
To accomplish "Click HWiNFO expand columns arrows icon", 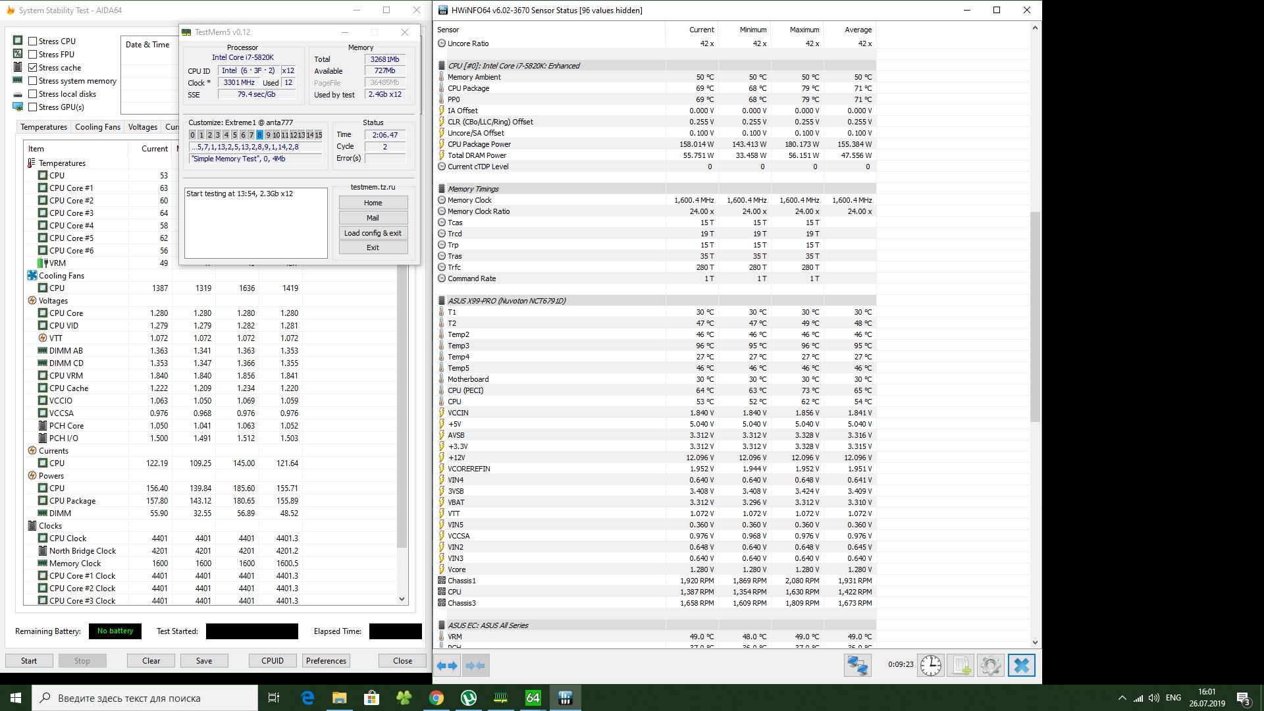I will 447,666.
